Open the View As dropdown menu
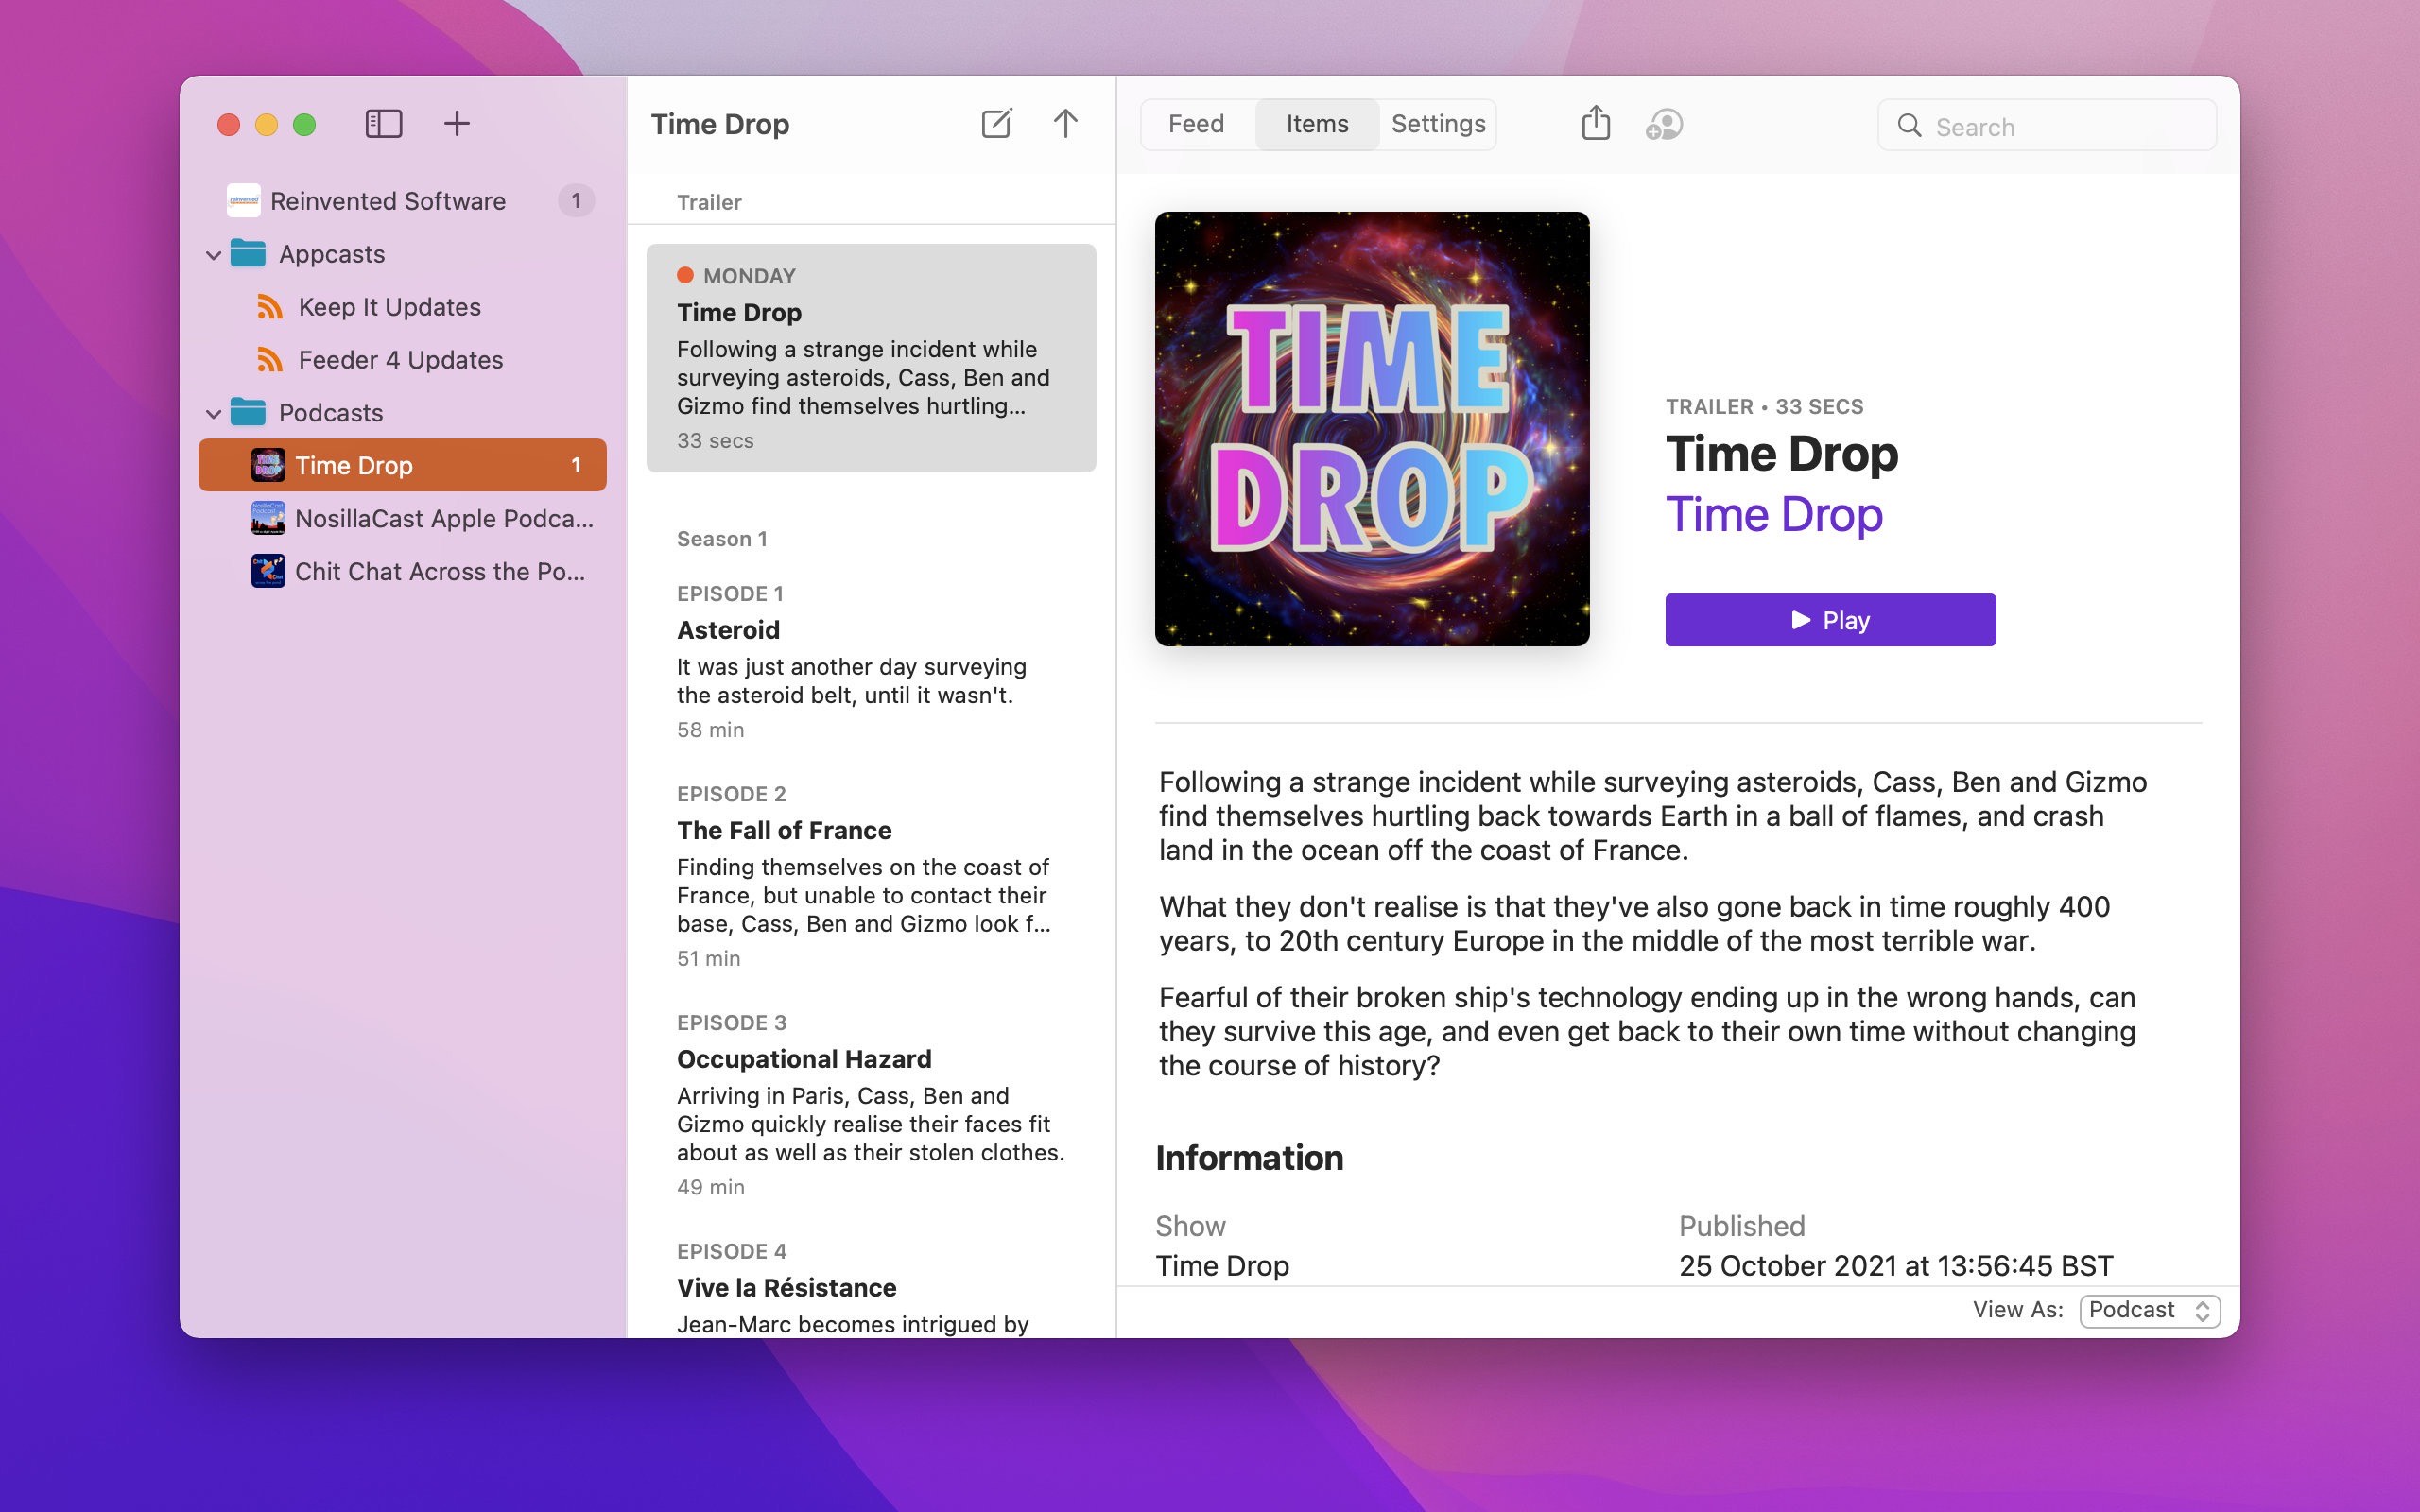Screen dimensions: 2420x1512 pyautogui.click(x=2148, y=1310)
